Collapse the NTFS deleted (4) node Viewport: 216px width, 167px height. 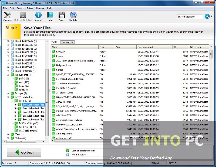tap(8, 97)
